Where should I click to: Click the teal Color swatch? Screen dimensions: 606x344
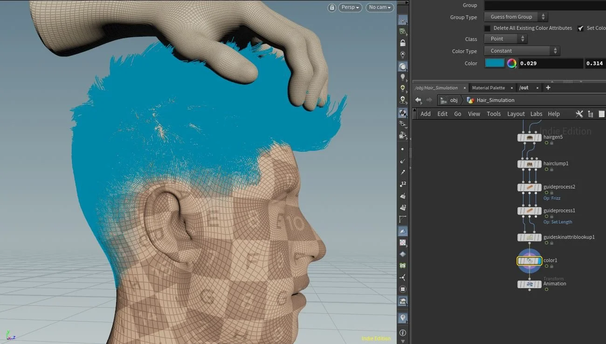(495, 63)
